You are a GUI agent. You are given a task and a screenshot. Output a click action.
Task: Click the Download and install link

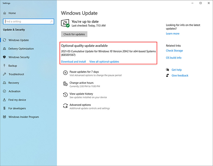pyautogui.click(x=73, y=61)
